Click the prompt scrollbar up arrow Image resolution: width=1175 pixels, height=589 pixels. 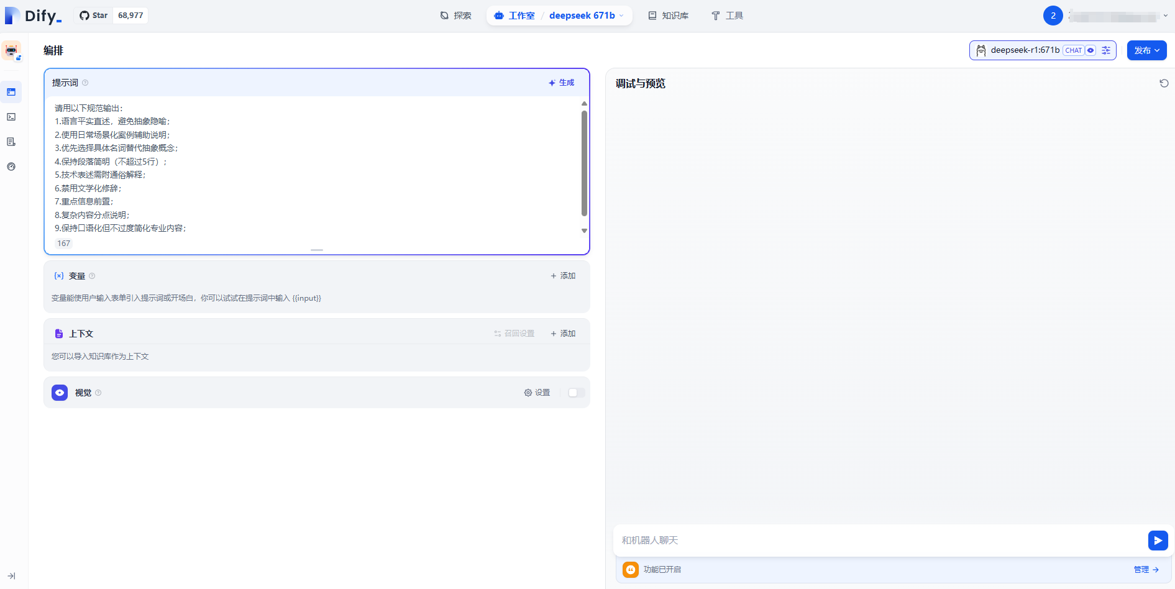(x=584, y=103)
